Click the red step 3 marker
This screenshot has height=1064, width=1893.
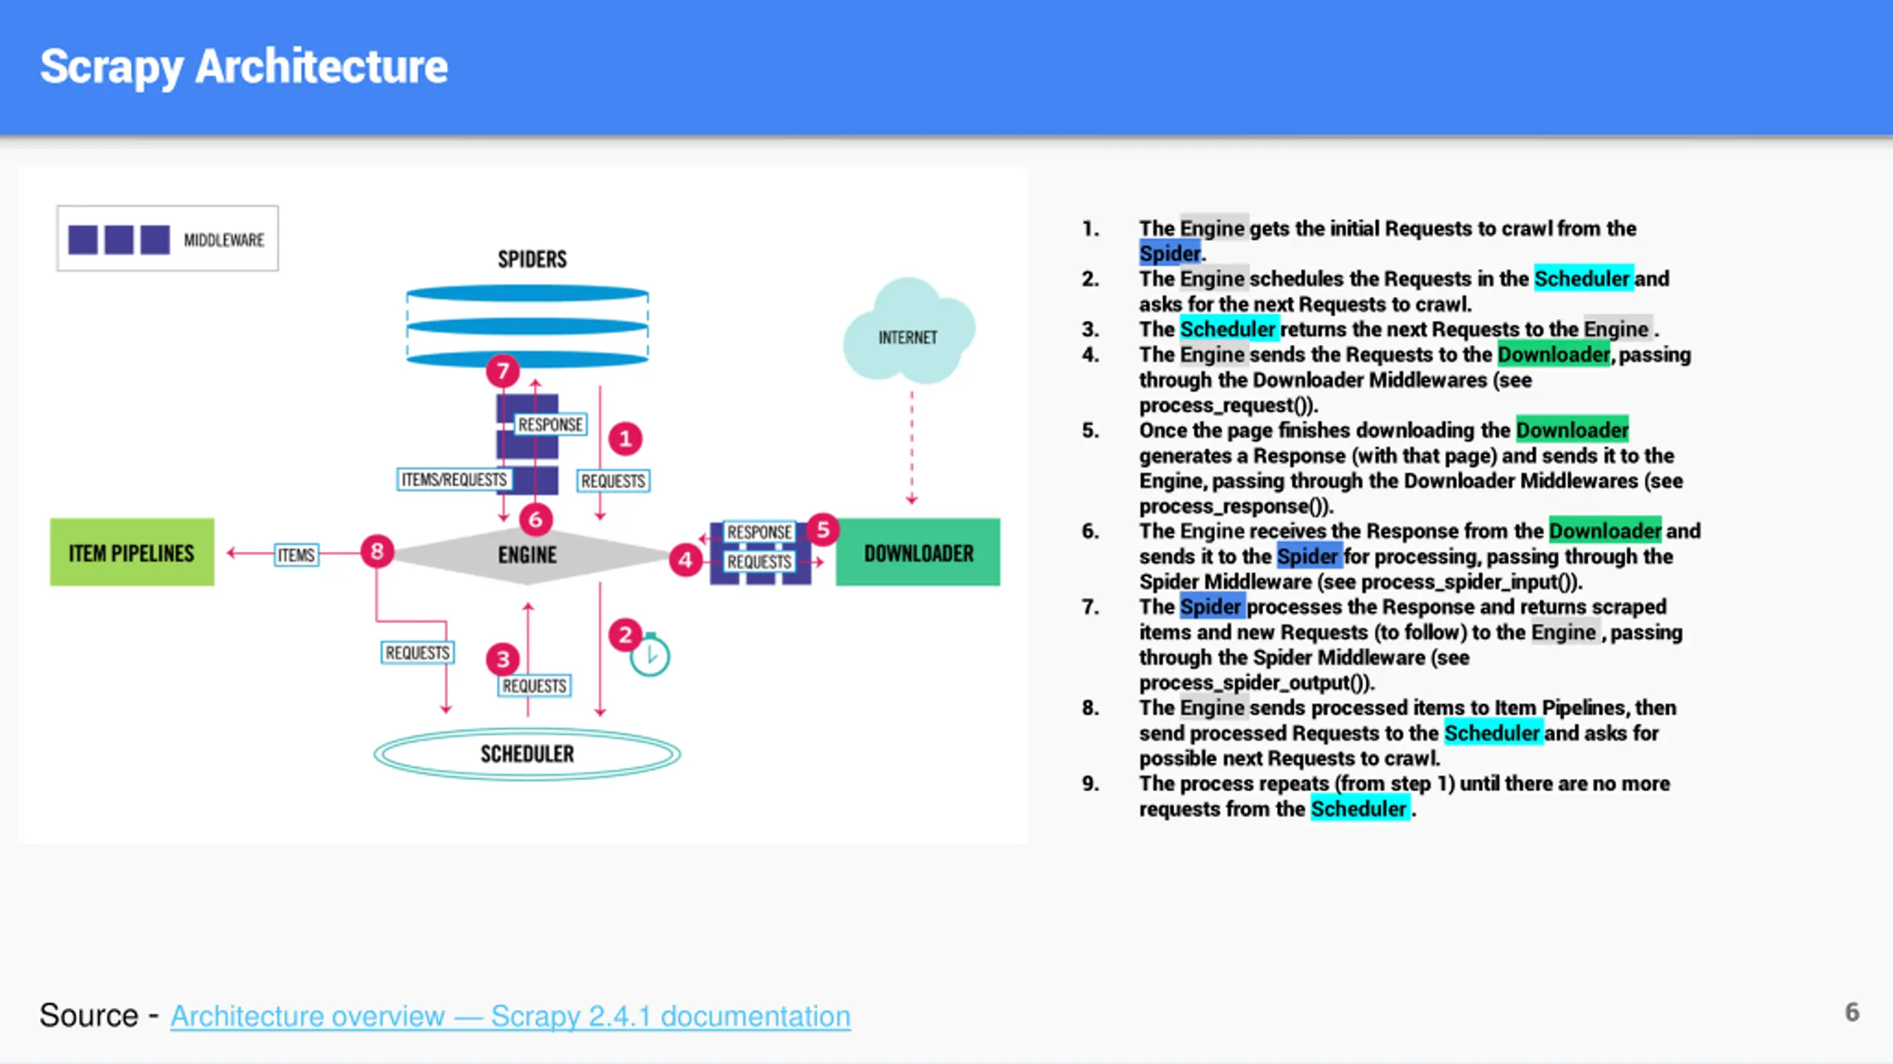(x=503, y=659)
